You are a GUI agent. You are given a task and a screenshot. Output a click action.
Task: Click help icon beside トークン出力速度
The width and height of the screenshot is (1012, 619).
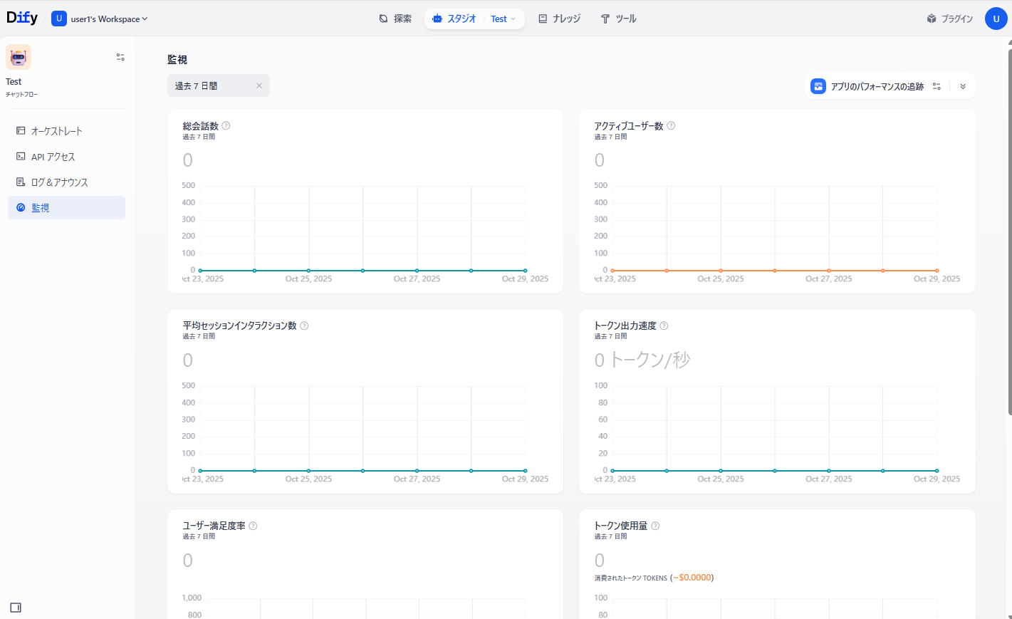tap(664, 326)
